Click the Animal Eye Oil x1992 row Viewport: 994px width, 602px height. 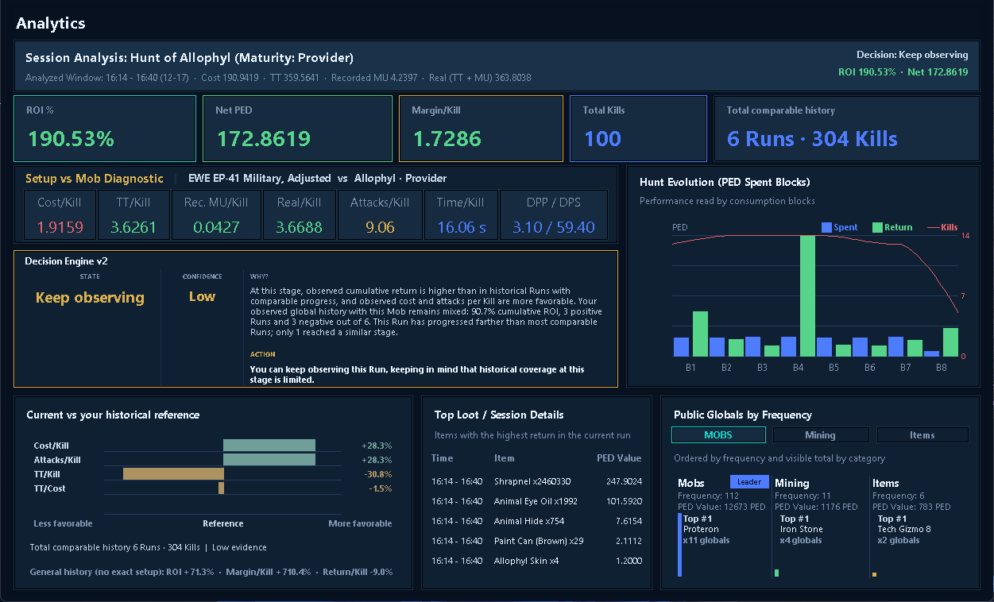click(536, 501)
